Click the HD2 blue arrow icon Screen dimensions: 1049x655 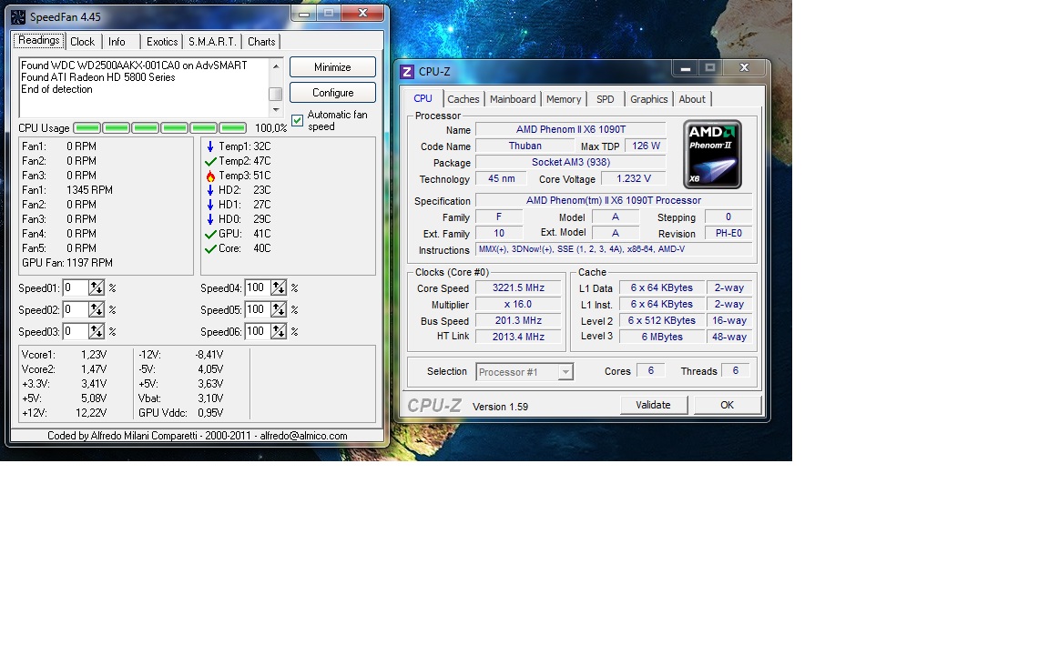pos(210,190)
